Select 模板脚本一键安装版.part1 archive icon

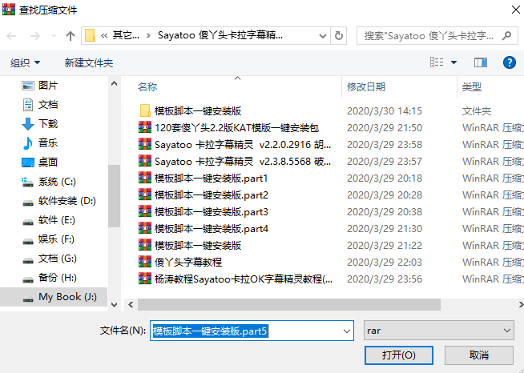145,178
